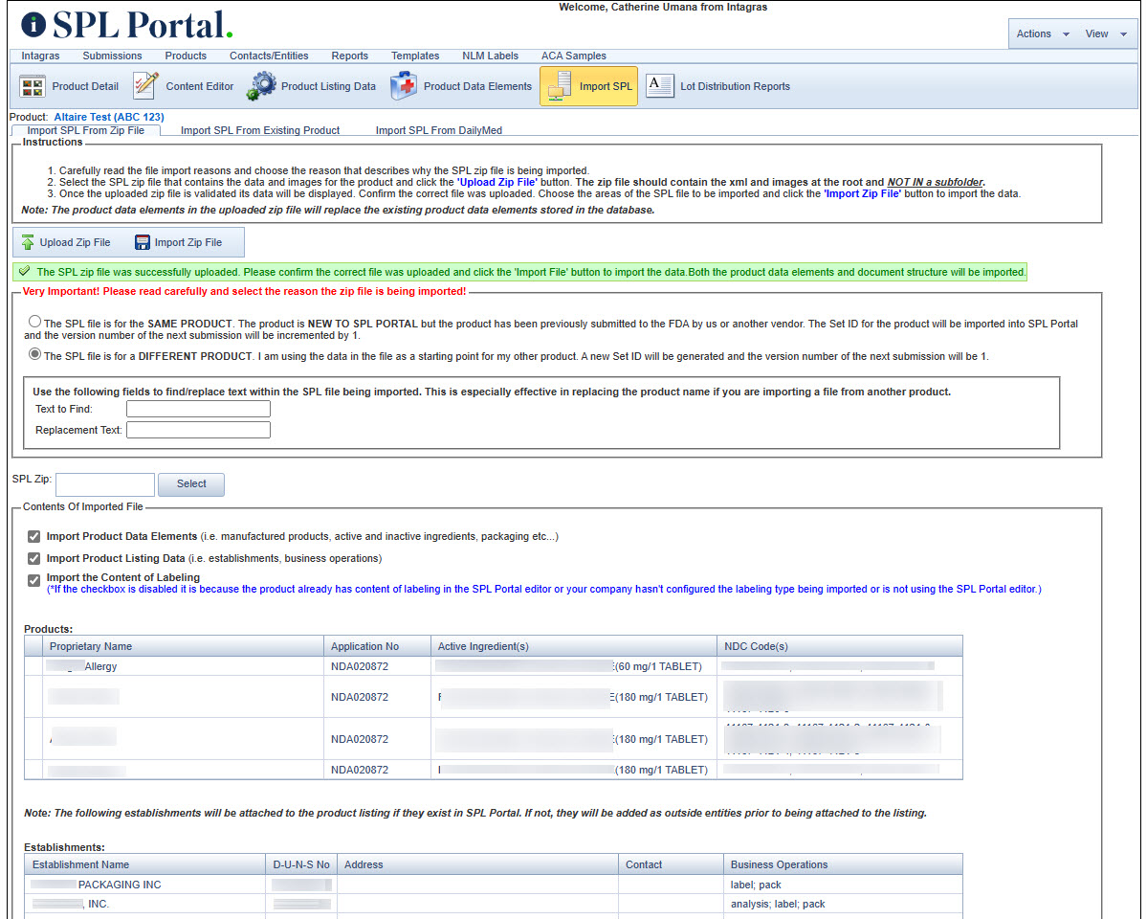Open the ACA Samples menu
Viewport: 1147px width, 919px height.
click(574, 56)
